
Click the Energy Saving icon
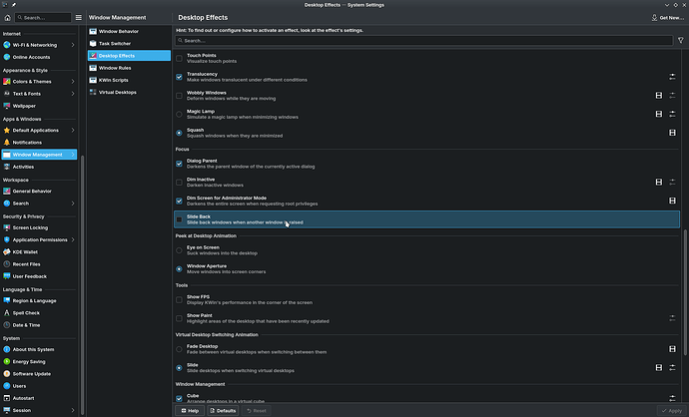7,362
